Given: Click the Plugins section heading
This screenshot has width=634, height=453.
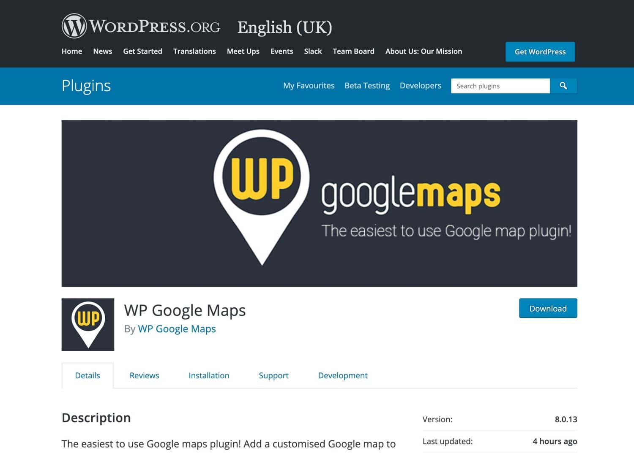Looking at the screenshot, I should (x=86, y=86).
